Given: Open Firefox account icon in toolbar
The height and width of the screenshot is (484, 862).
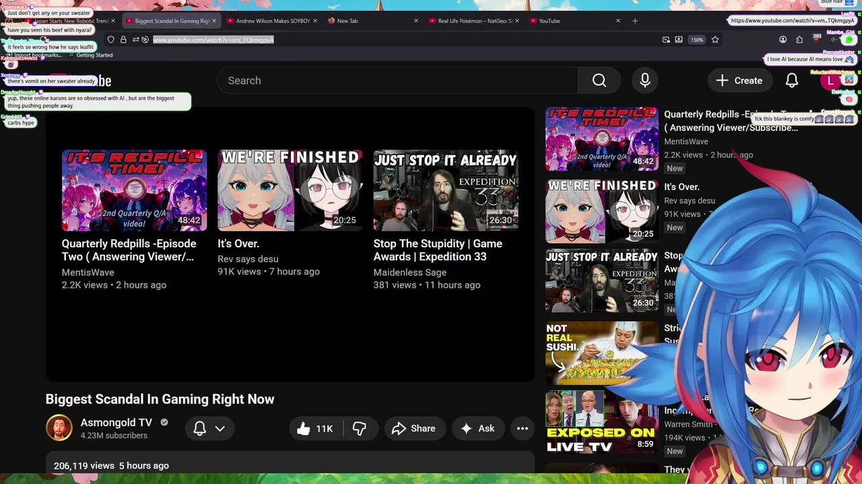Looking at the screenshot, I should (783, 40).
